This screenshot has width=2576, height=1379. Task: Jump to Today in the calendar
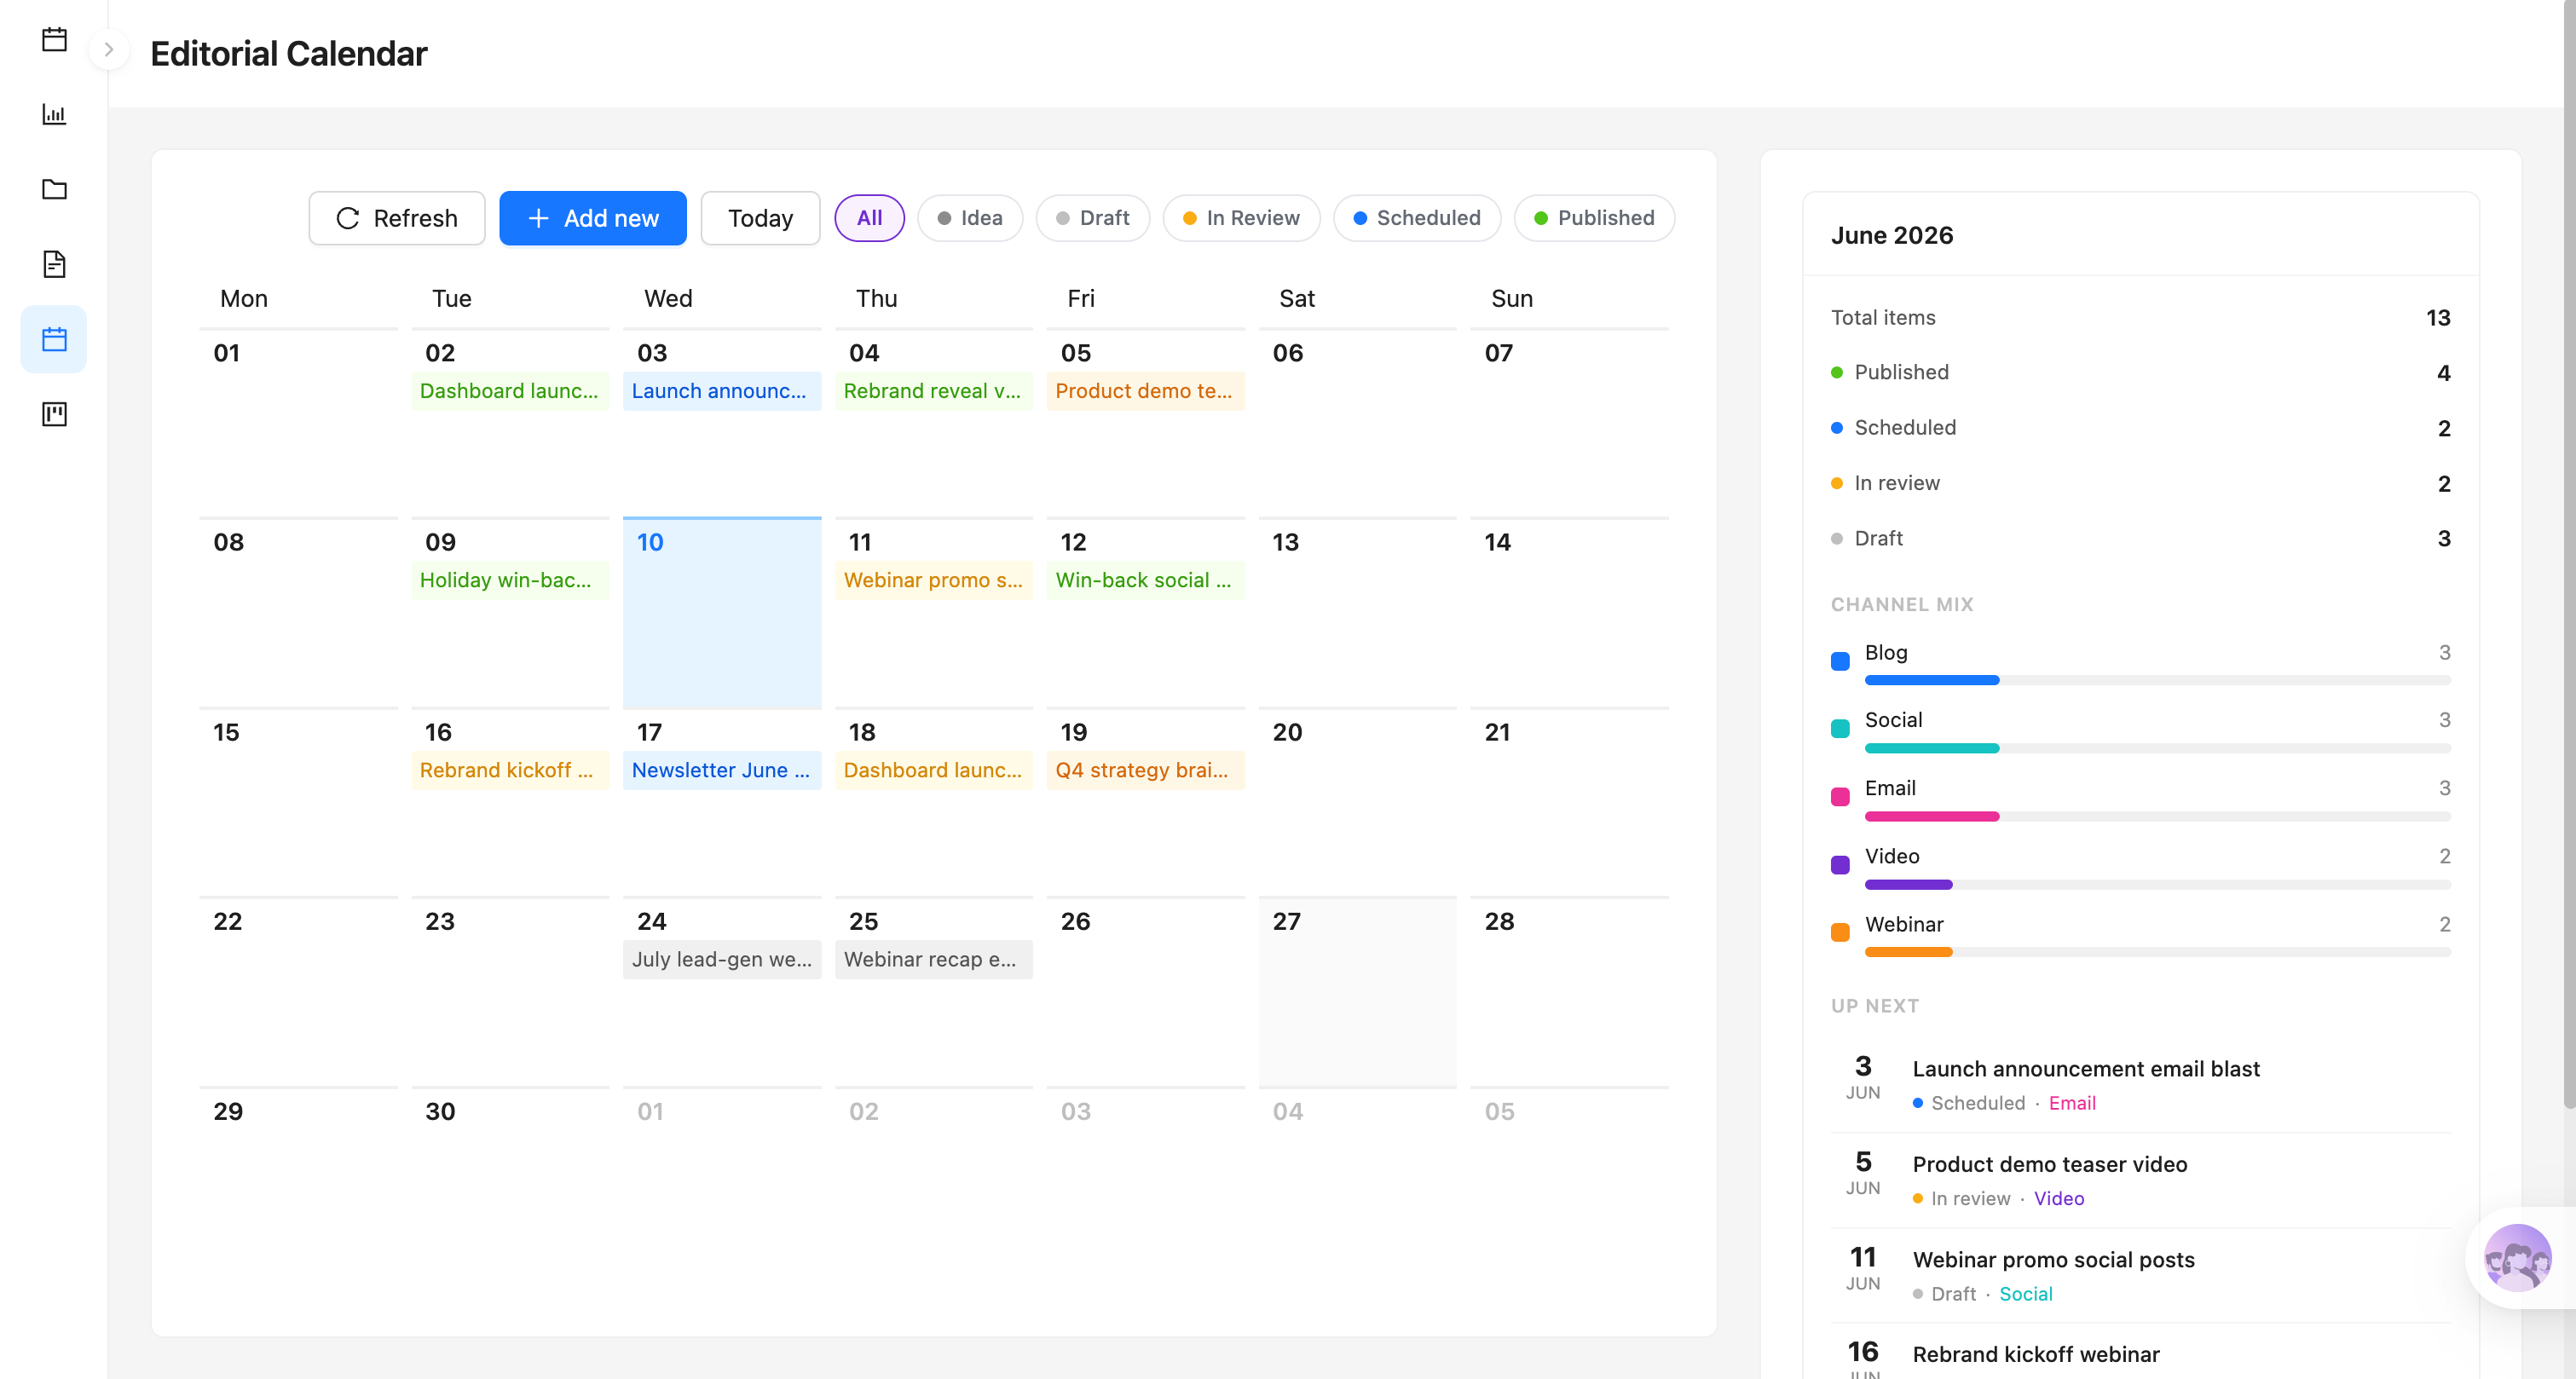click(x=760, y=218)
